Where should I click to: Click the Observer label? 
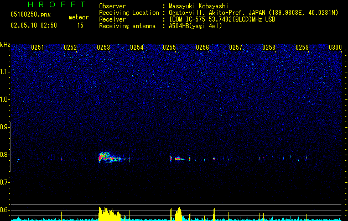tap(112, 6)
